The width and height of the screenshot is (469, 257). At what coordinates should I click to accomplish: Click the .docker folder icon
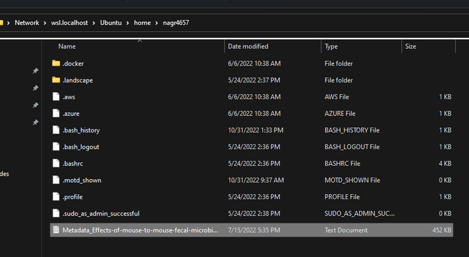coord(56,63)
